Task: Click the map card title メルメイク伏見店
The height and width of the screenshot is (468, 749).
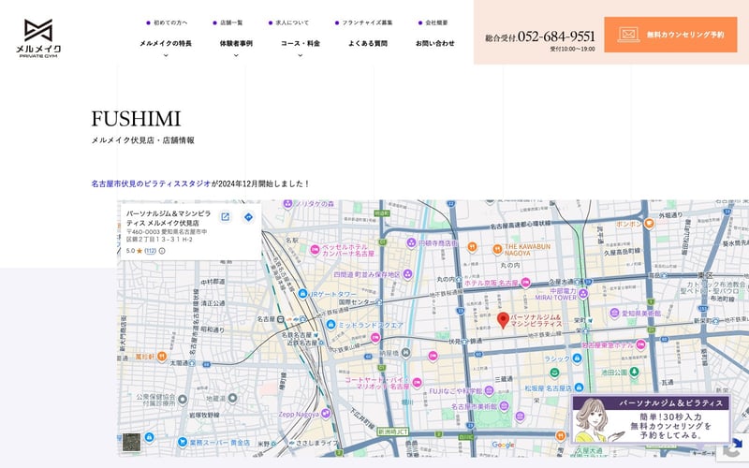Action: pyautogui.click(x=169, y=218)
